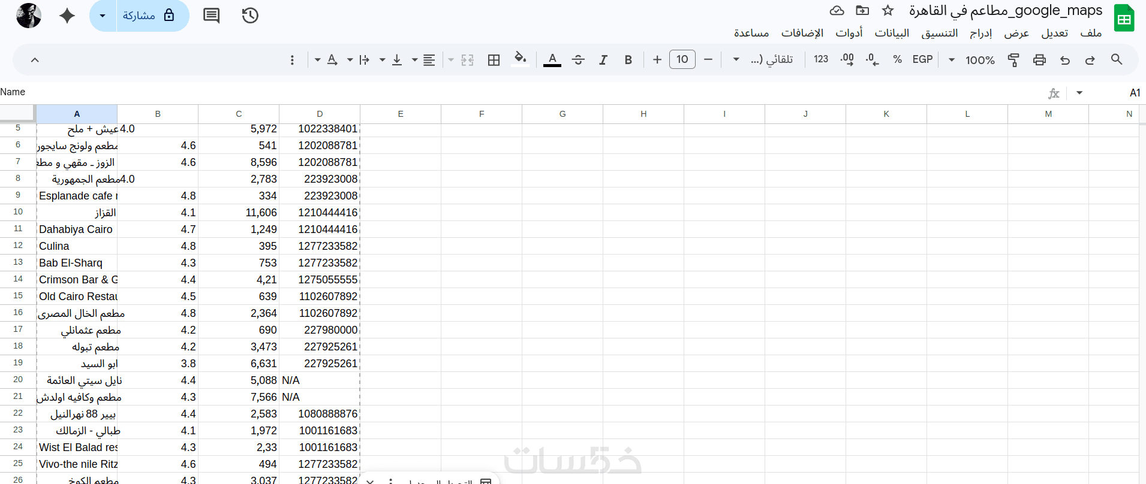The height and width of the screenshot is (484, 1146).
Task: Print the spreadsheet
Action: point(1039,59)
